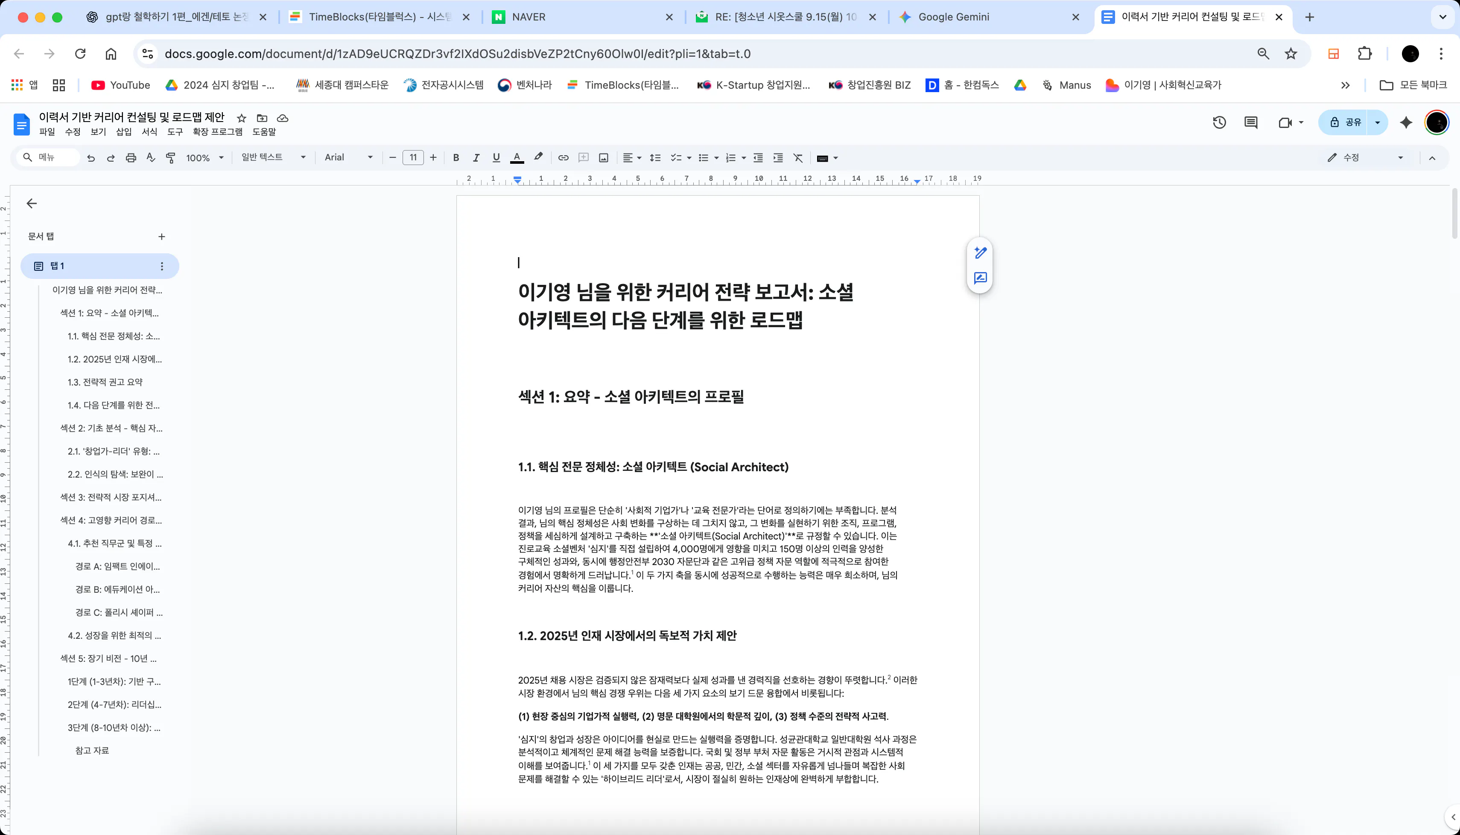
Task: Insert an image
Action: click(x=603, y=158)
